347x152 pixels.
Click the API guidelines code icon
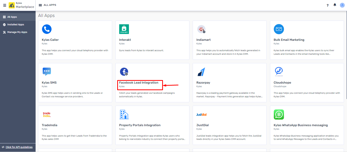click(x=3, y=147)
